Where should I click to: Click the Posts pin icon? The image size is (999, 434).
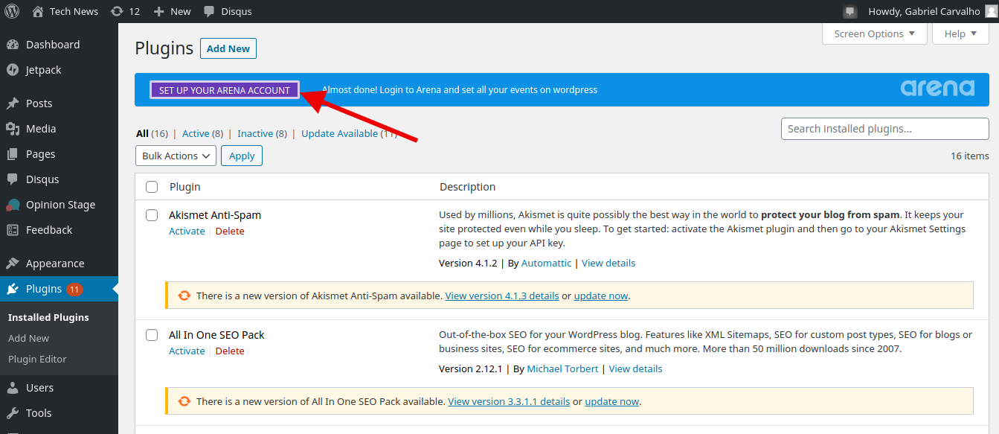point(13,103)
